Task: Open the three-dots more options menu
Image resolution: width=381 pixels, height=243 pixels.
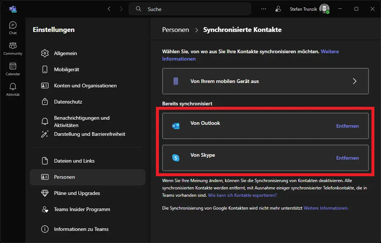Action: 264,9
